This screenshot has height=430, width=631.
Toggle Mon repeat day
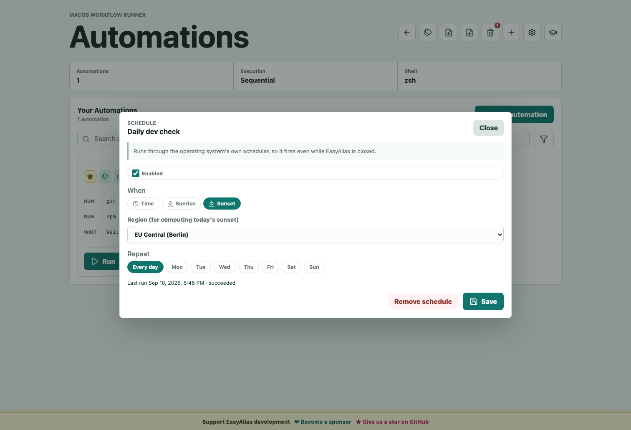[x=177, y=267]
